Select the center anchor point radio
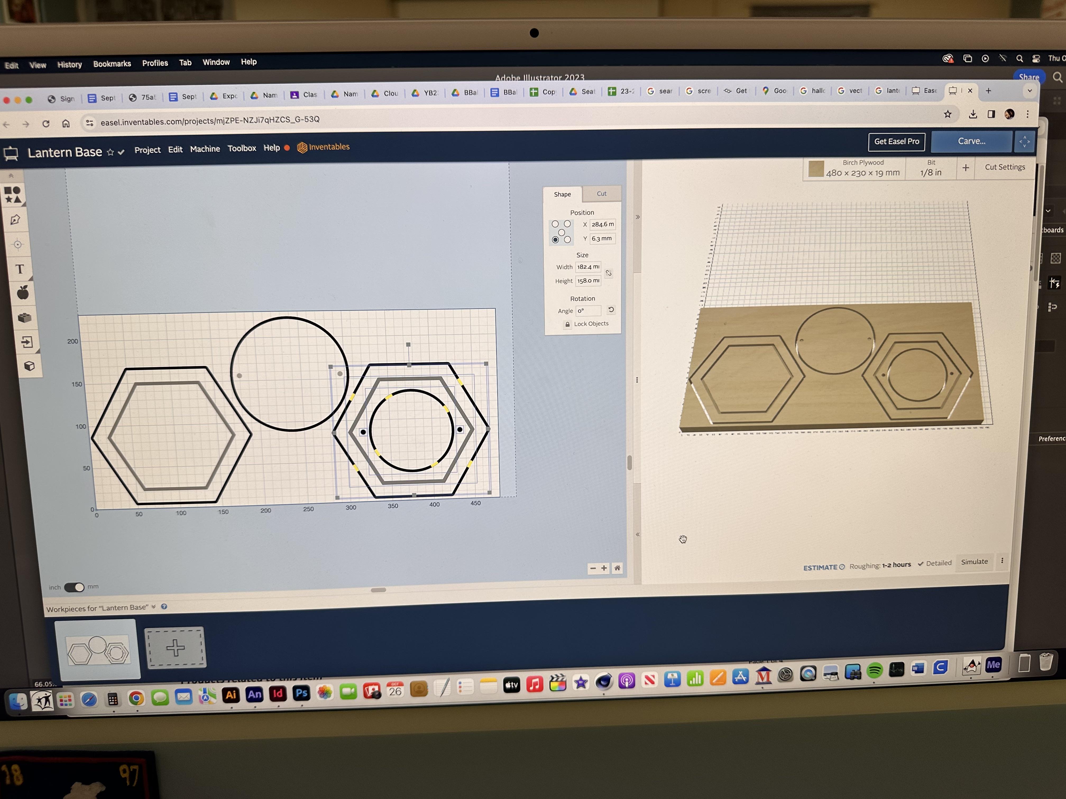The width and height of the screenshot is (1066, 799). click(562, 232)
